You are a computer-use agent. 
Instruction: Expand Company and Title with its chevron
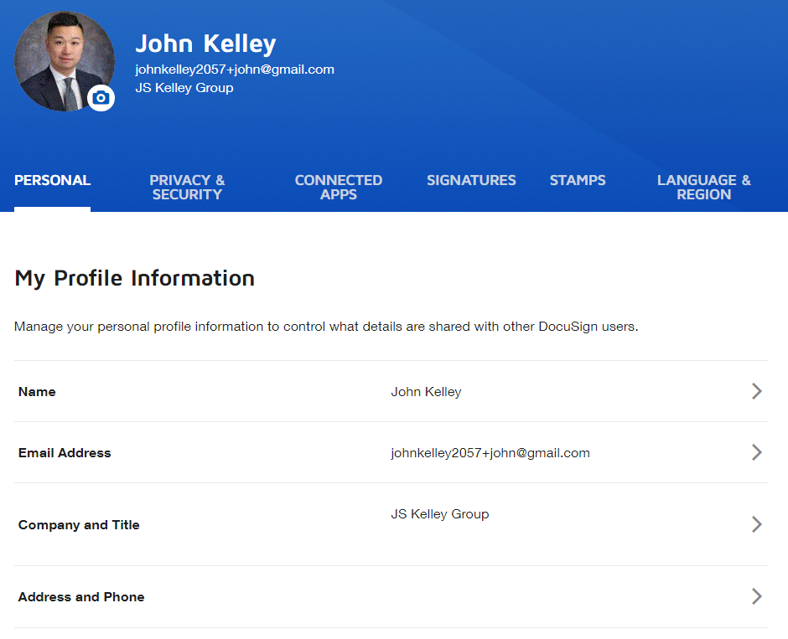tap(756, 524)
